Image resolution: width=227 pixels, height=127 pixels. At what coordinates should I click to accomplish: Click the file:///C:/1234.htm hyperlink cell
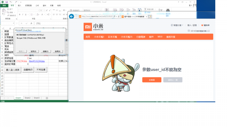37,61
